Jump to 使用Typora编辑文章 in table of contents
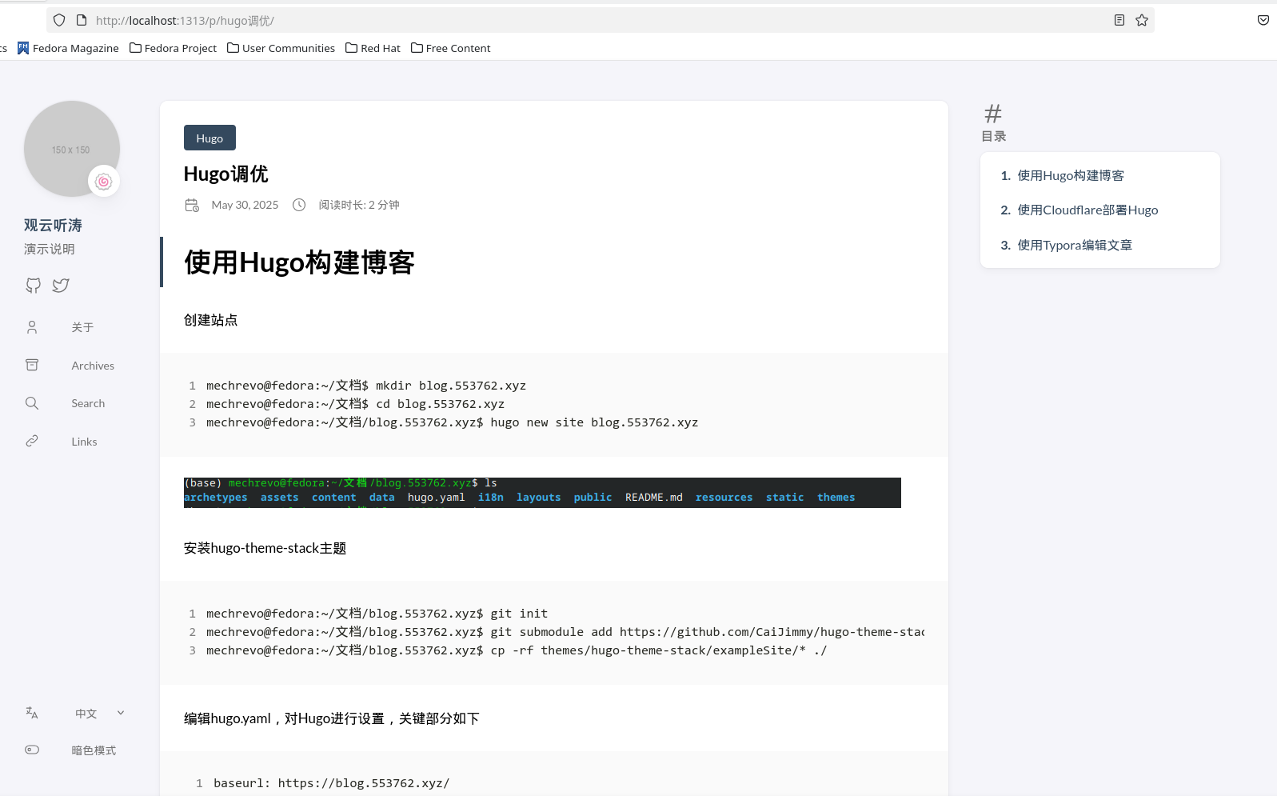Viewport: 1277px width, 796px height. (x=1074, y=246)
